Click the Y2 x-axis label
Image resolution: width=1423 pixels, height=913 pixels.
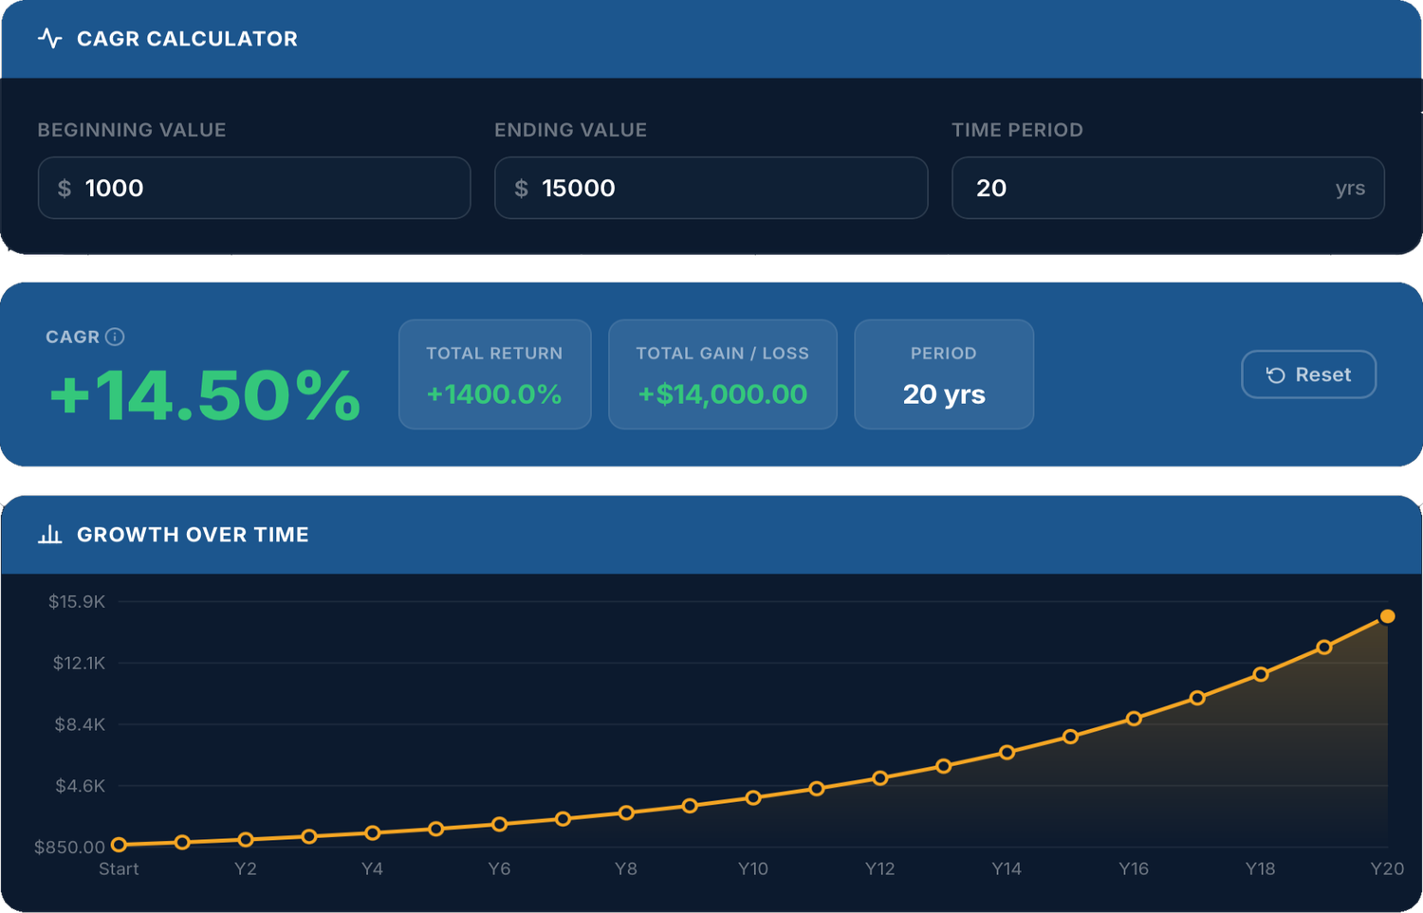[x=246, y=869]
